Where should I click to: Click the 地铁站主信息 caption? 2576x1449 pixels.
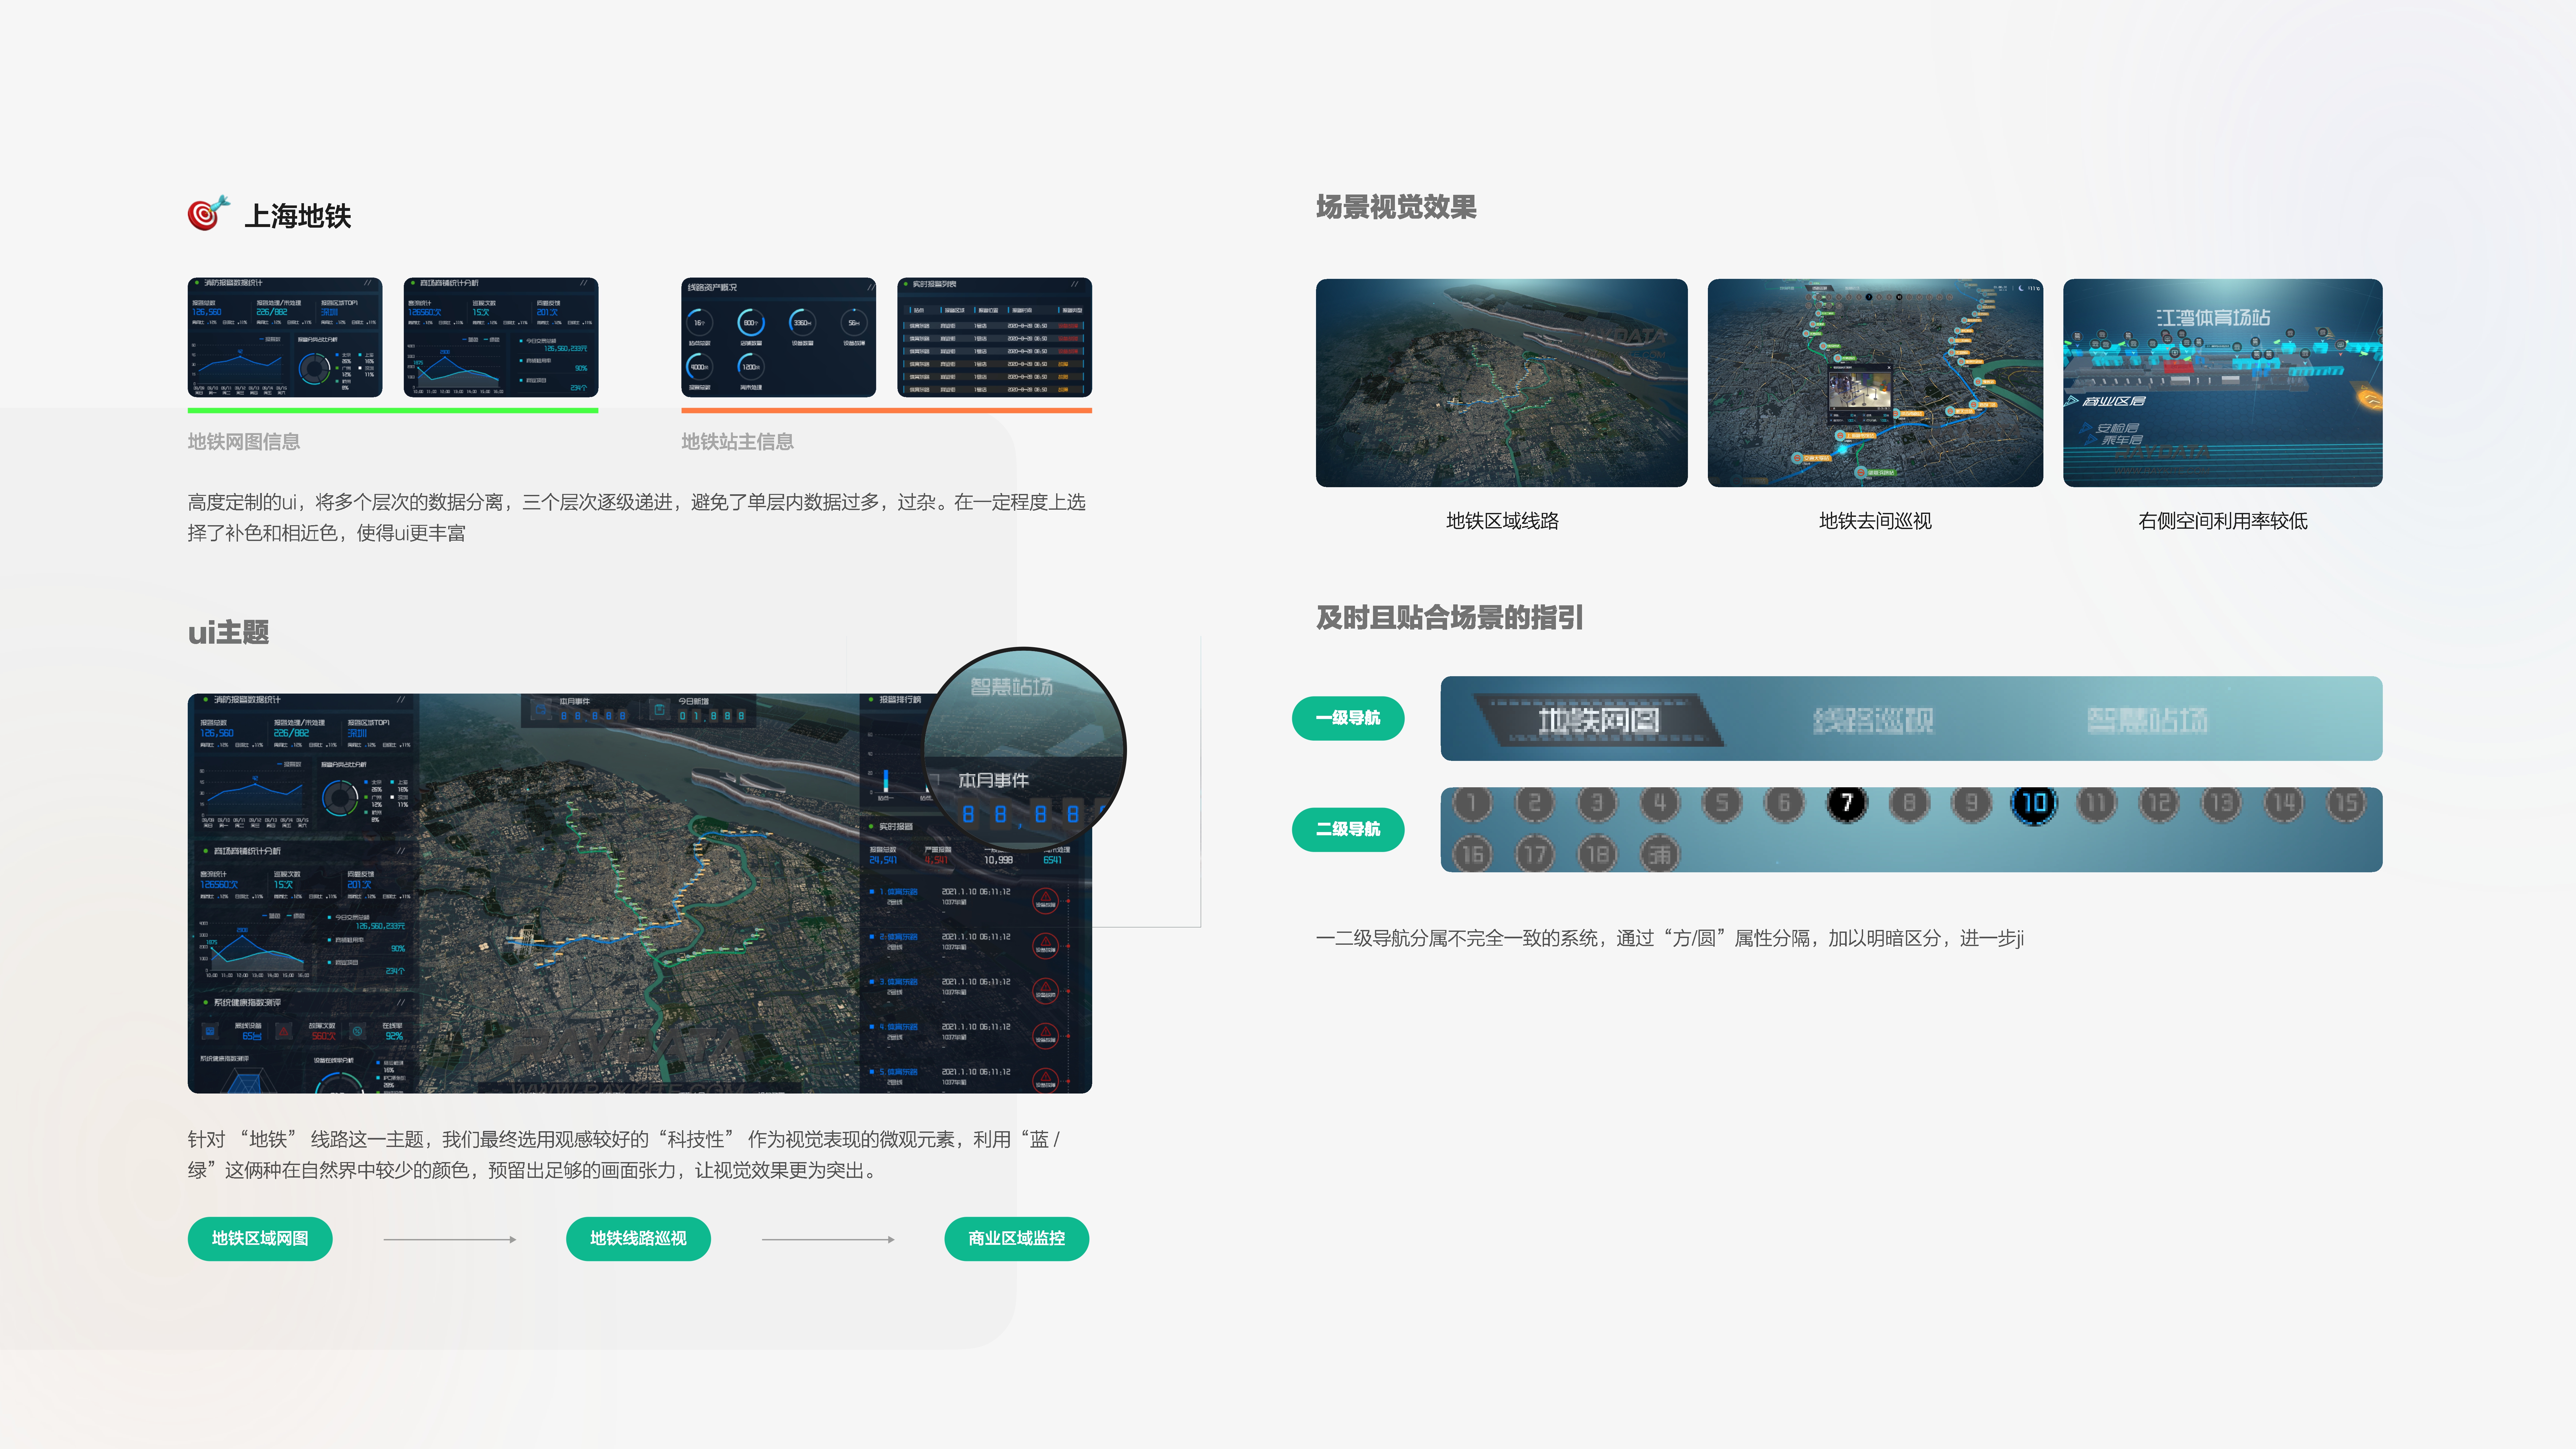(x=738, y=442)
